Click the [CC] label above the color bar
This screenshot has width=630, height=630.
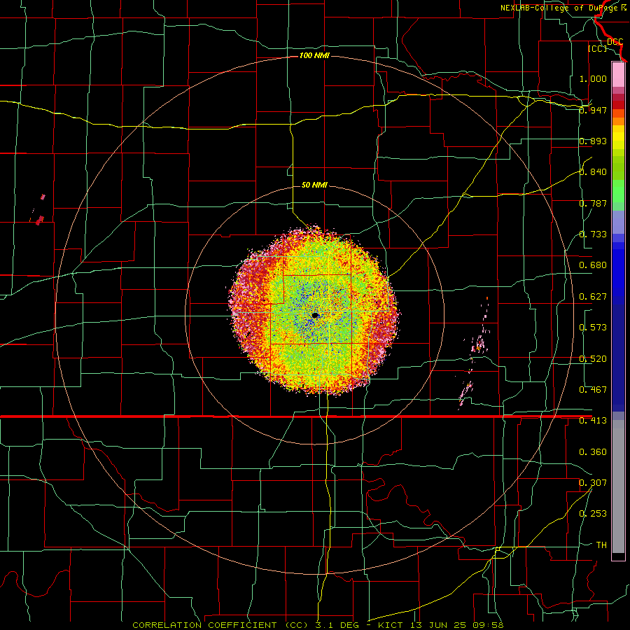pyautogui.click(x=597, y=48)
